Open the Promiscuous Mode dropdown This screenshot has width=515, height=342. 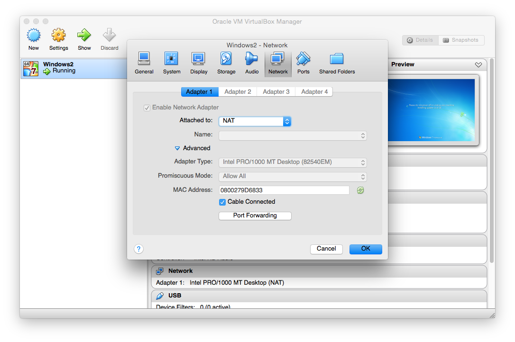pyautogui.click(x=293, y=176)
